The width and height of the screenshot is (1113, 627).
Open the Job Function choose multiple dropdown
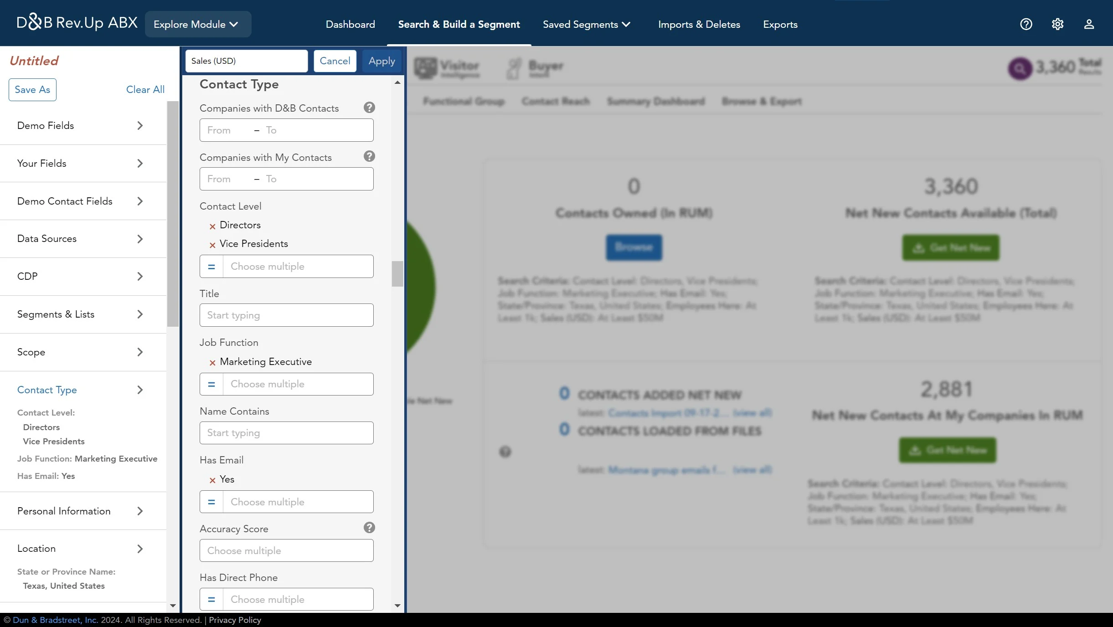(298, 384)
